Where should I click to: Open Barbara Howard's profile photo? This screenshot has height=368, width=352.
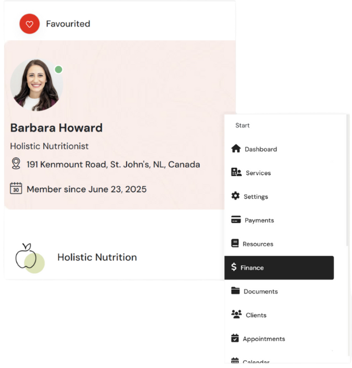[36, 85]
